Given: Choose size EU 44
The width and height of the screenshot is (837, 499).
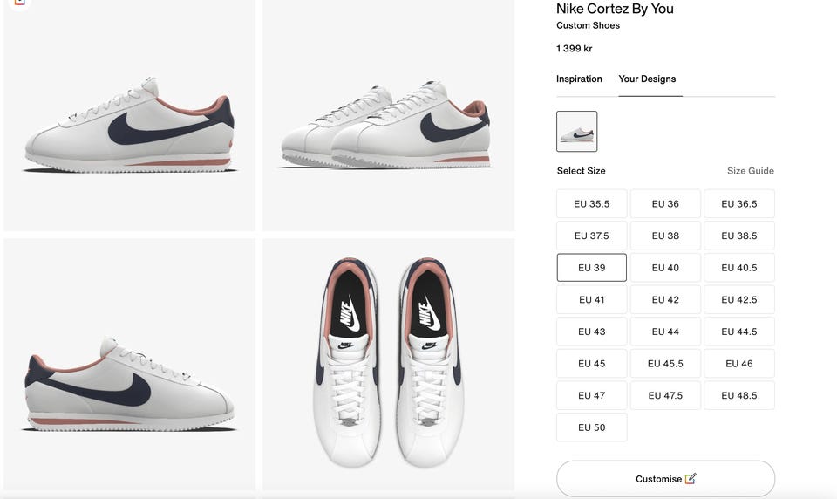Looking at the screenshot, I should coord(665,332).
